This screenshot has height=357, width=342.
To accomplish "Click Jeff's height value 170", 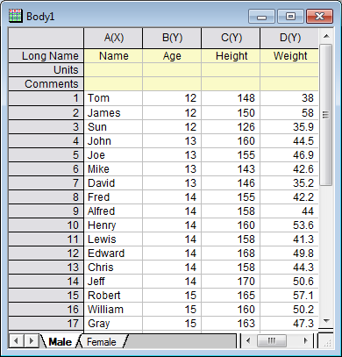I will [x=231, y=282].
